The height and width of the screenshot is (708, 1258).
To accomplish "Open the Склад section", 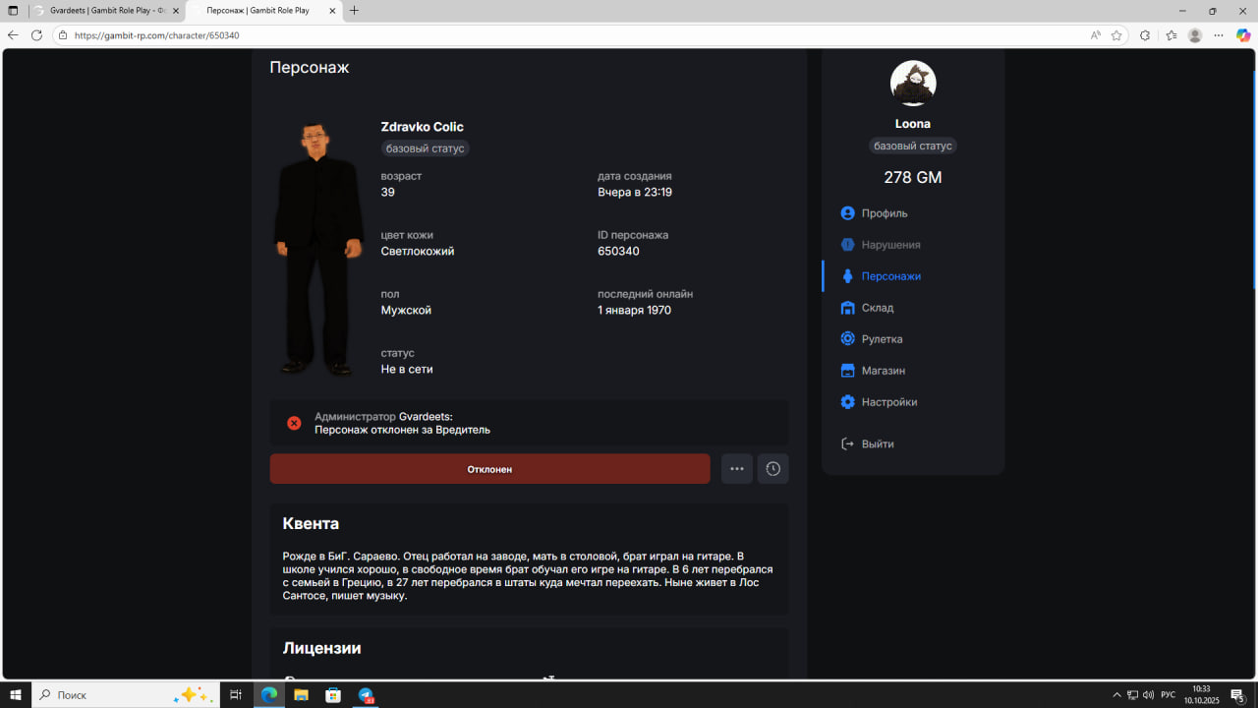I will coord(877,308).
